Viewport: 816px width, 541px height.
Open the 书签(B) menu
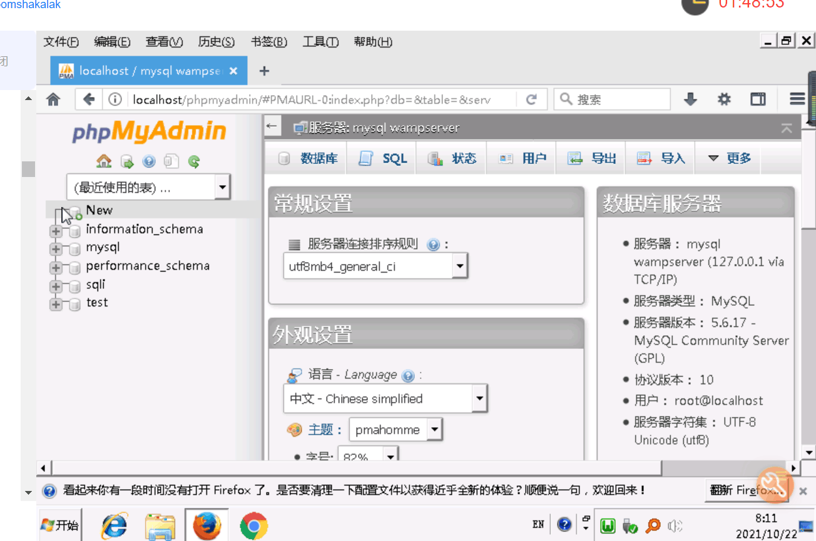(x=268, y=42)
